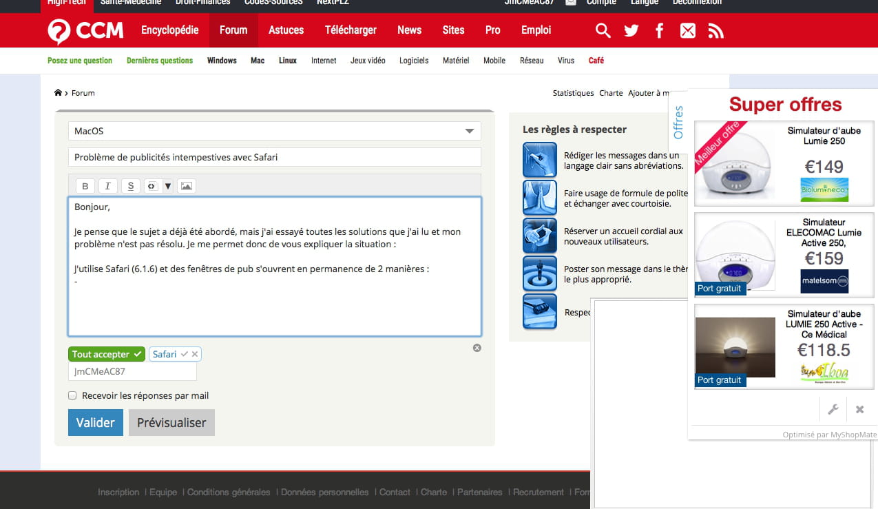
Task: Toggle the vertical Offres side tab
Action: point(678,122)
